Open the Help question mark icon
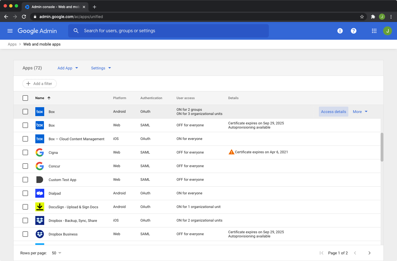This screenshot has width=397, height=261. (354, 31)
